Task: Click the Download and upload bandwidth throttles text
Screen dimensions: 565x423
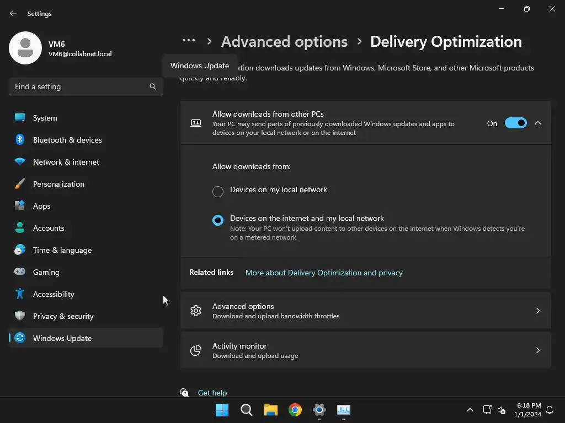Action: tap(276, 316)
